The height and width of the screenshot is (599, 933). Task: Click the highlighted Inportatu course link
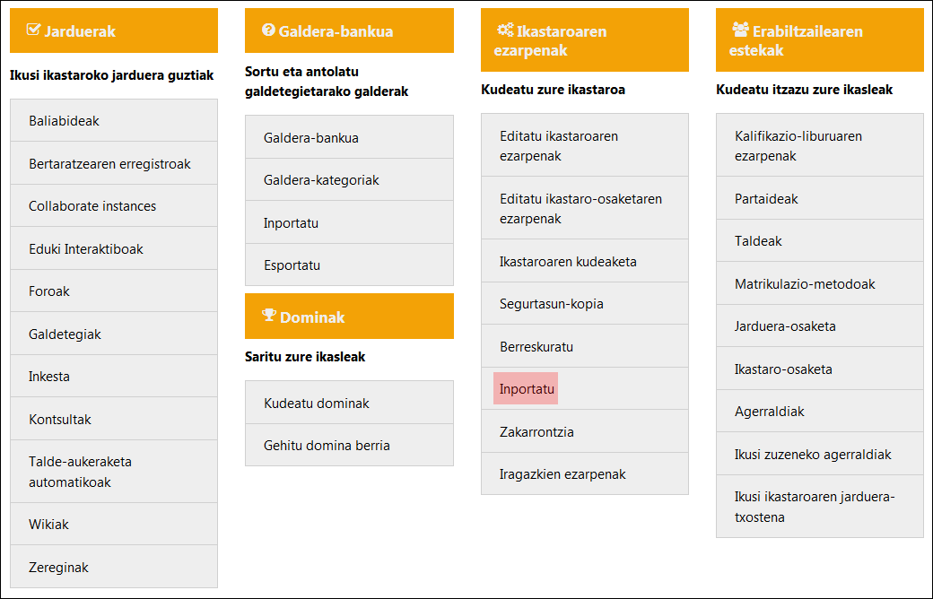point(527,390)
